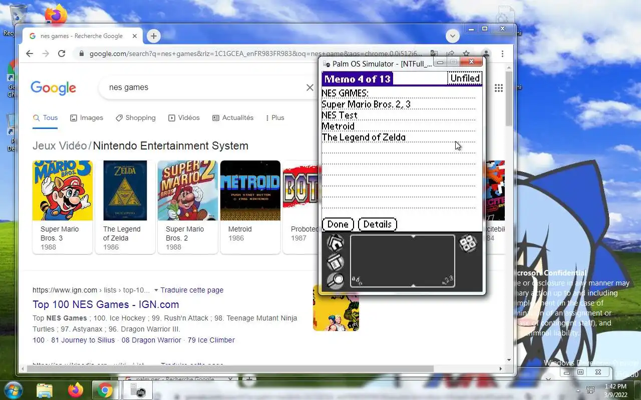Switch to Shopping search tab
This screenshot has width=641, height=400.
point(135,118)
